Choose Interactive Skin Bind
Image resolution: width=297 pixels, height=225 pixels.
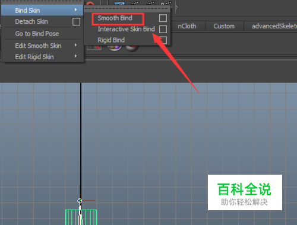126,29
